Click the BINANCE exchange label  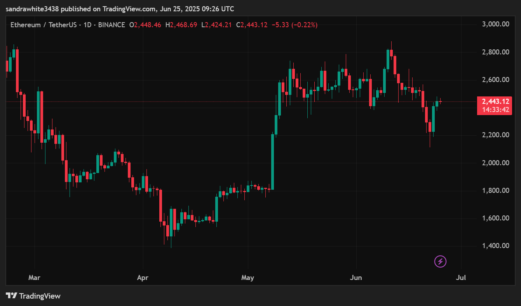(112, 25)
